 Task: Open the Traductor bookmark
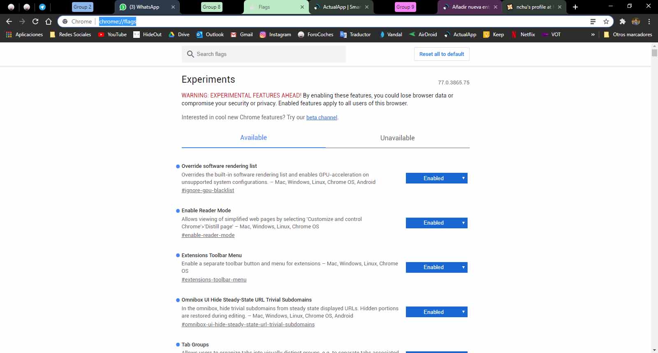[355, 35]
